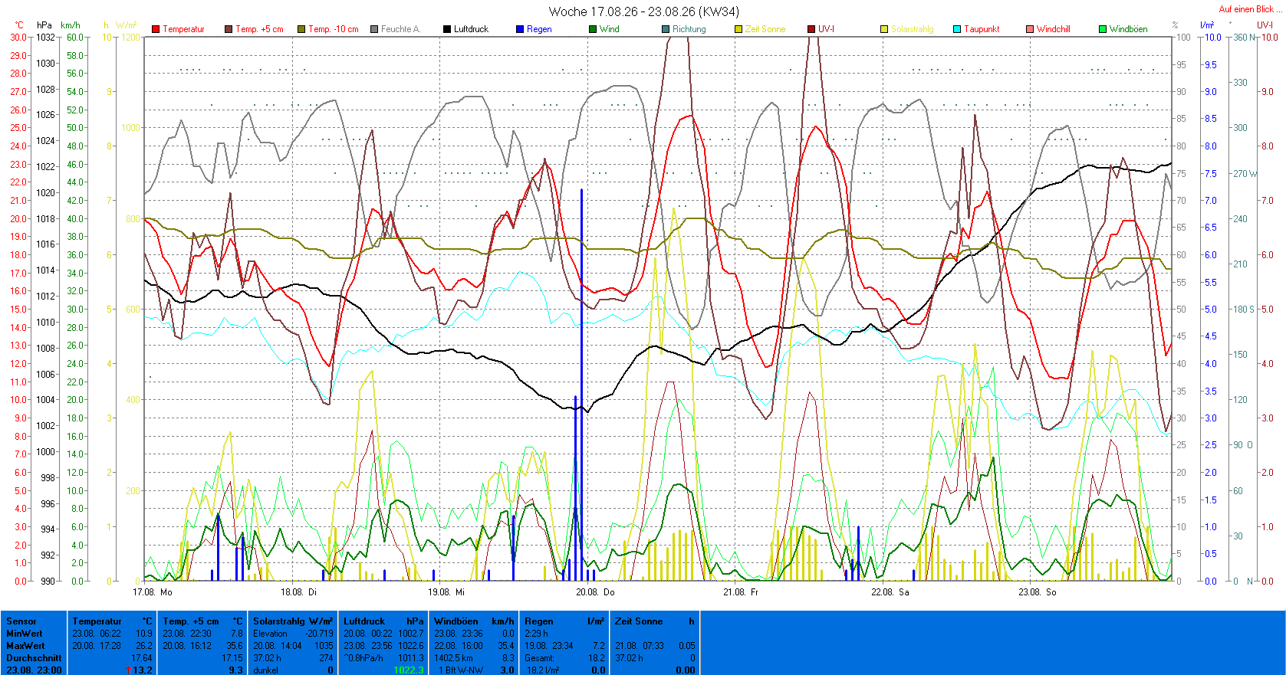Click the '17.08. Mo' date axis label
1286x675 pixels.
click(153, 592)
